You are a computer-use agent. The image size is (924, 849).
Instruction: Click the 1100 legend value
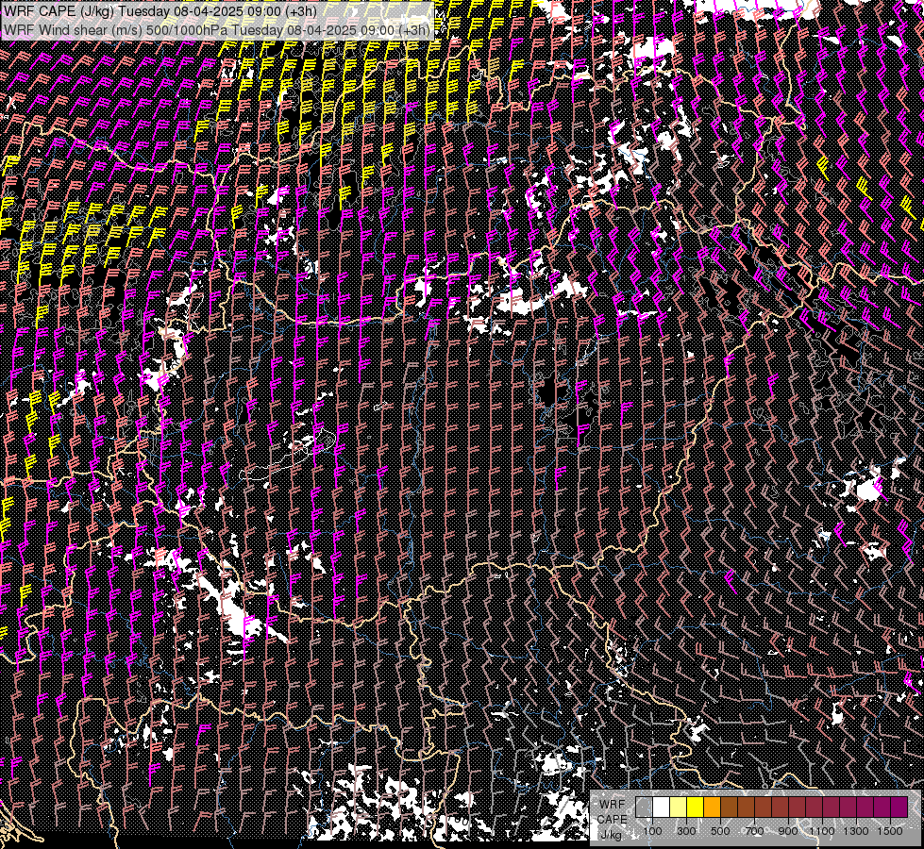pos(822,831)
